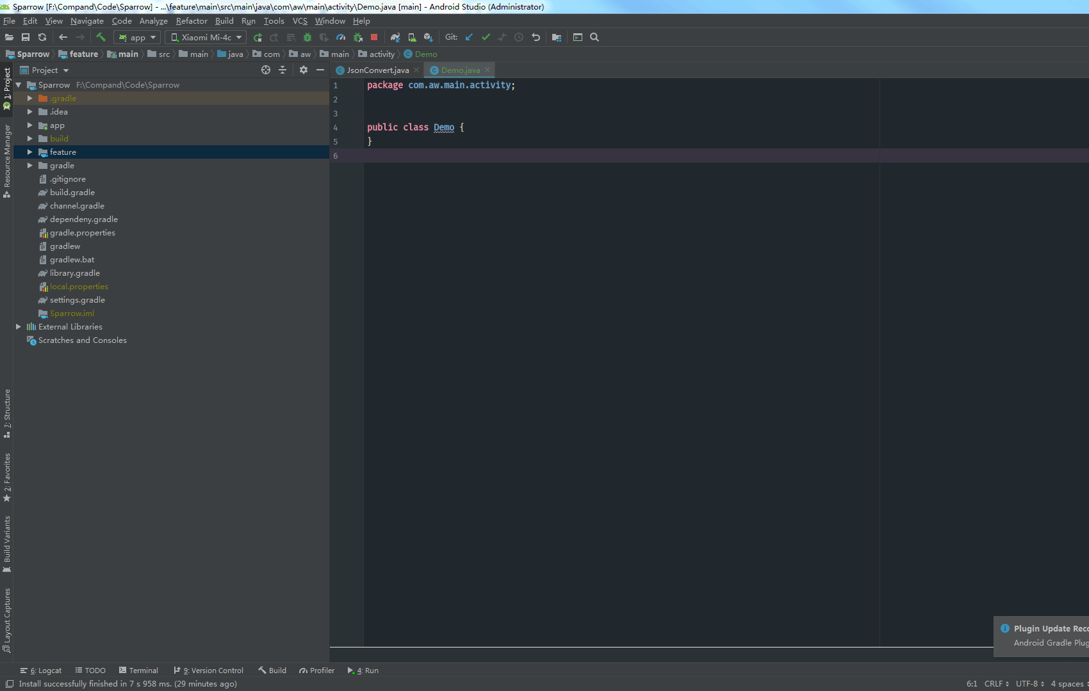Screen dimensions: 1089x691
Task: Open the Xiaomi Mi-4c device dropdown
Action: [206, 37]
